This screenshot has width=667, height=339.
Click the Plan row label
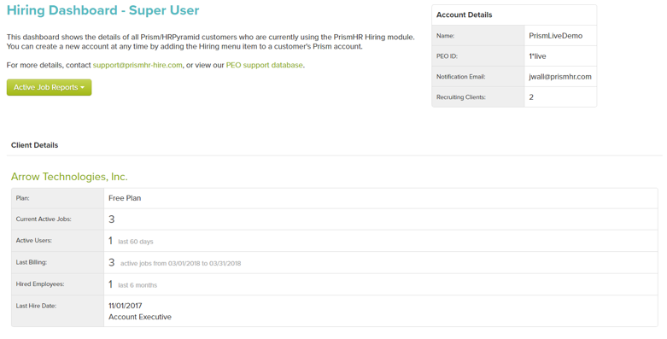(x=22, y=198)
